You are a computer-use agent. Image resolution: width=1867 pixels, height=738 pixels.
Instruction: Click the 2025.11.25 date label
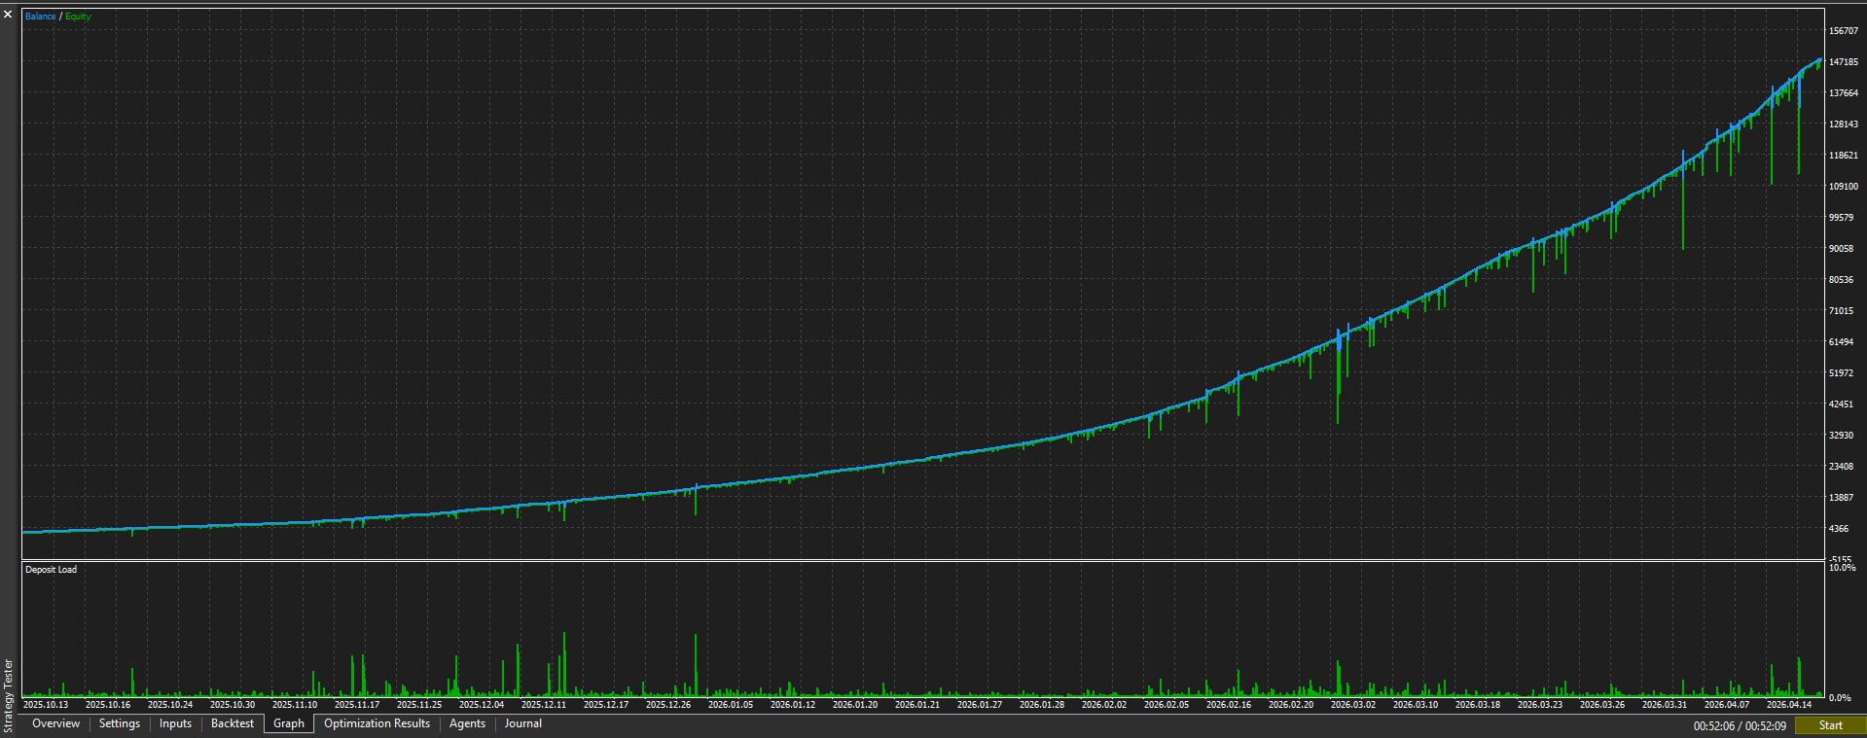pos(419,705)
